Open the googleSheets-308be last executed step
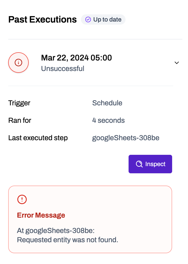Image resolution: width=188 pixels, height=264 pixels. coord(126,138)
